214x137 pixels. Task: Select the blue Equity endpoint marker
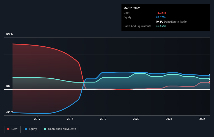coord(210,75)
